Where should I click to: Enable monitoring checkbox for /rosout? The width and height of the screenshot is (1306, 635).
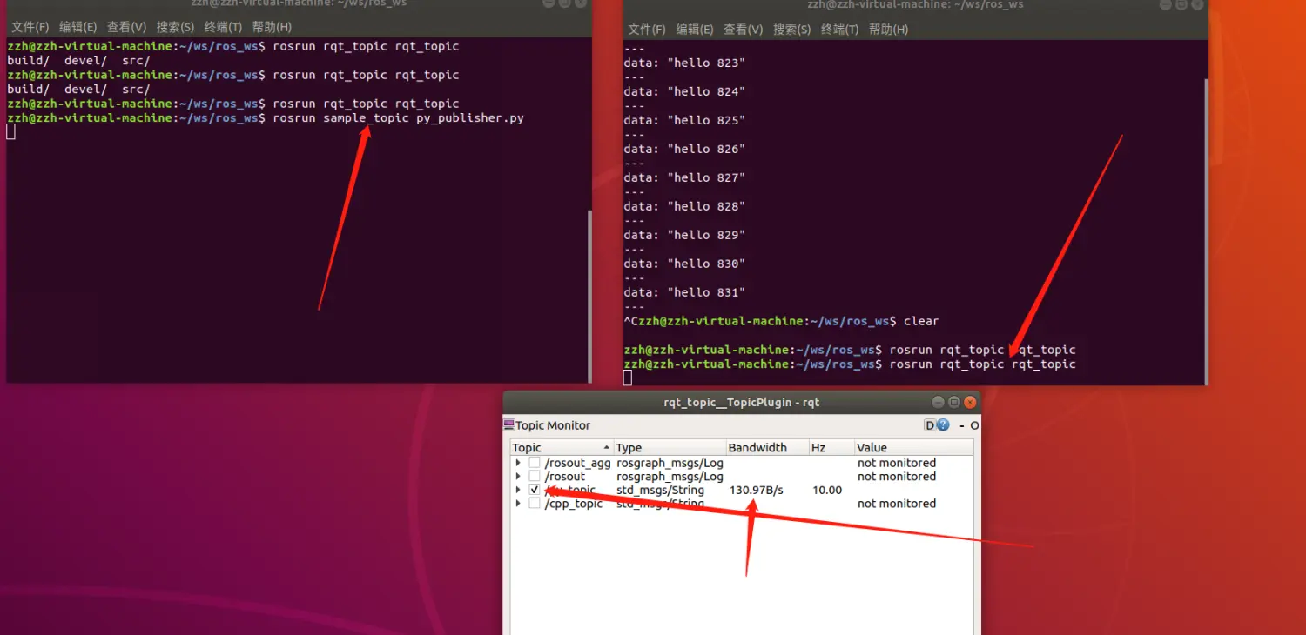coord(535,476)
